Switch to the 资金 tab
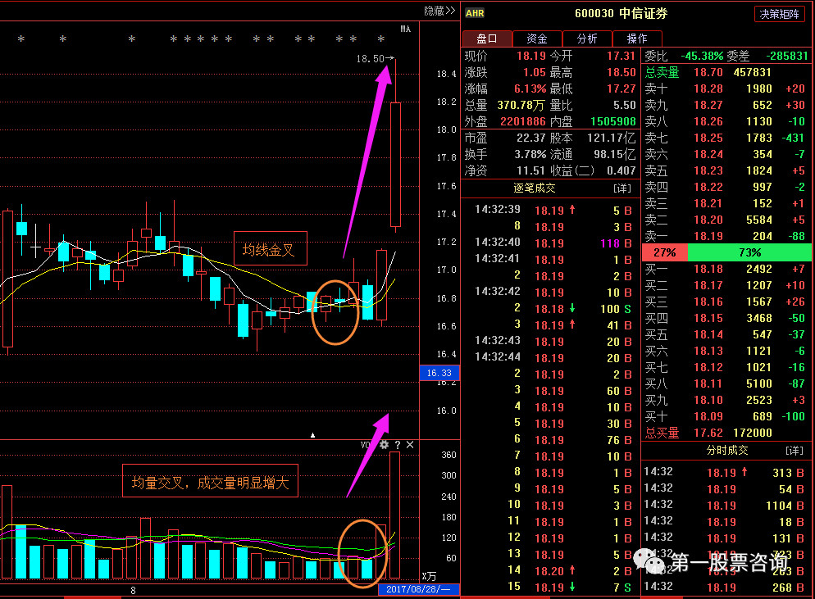The width and height of the screenshot is (815, 599). [537, 39]
